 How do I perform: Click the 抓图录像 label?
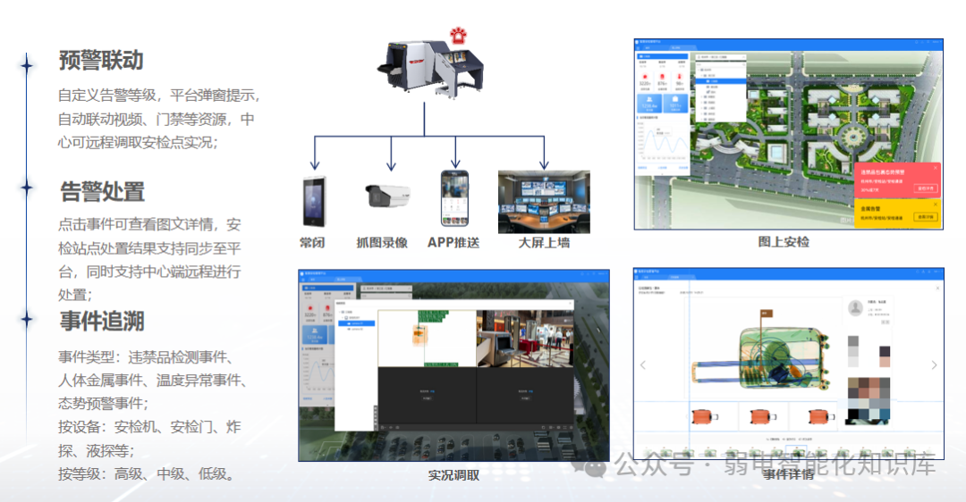(382, 243)
